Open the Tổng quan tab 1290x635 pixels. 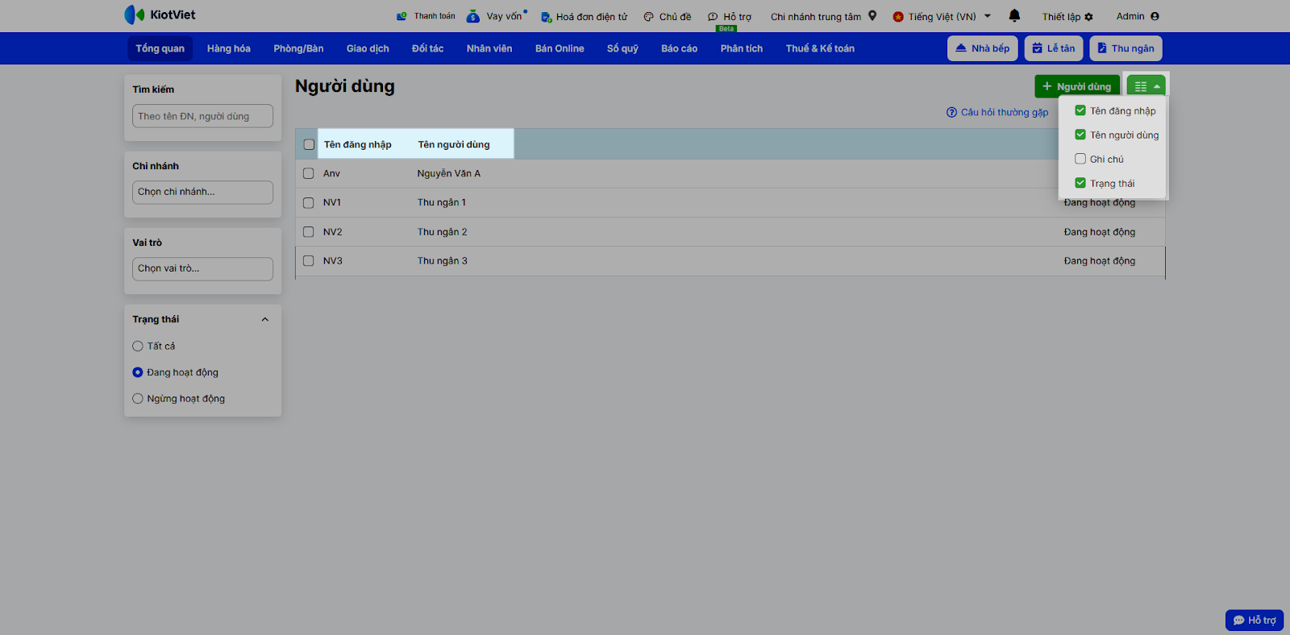(x=160, y=48)
